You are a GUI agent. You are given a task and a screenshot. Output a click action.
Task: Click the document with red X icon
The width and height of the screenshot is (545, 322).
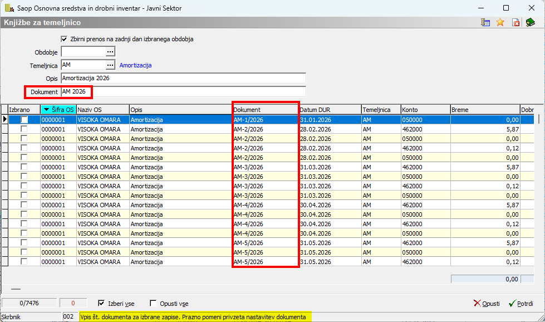click(515, 22)
